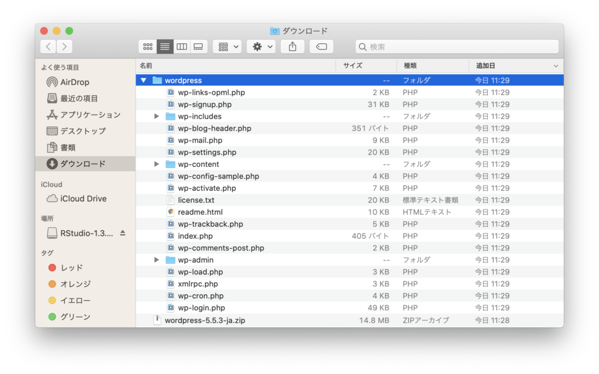The height and width of the screenshot is (374, 599).
Task: Collapse the wordpress folder
Action: click(x=143, y=80)
